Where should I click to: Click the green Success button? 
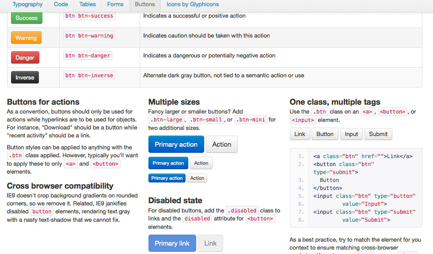tap(27, 18)
